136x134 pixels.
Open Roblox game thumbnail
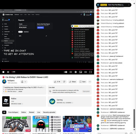click(x=6, y=101)
